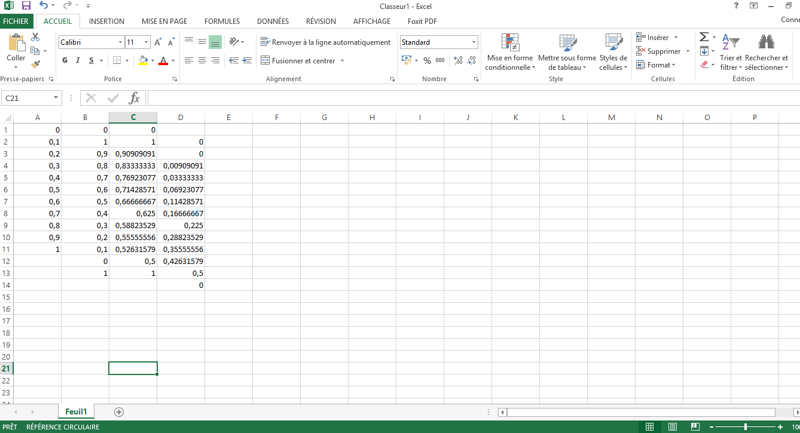This screenshot has height=433, width=800.
Task: Toggle Renvoyer à la ligne automatiquement
Action: pos(325,42)
